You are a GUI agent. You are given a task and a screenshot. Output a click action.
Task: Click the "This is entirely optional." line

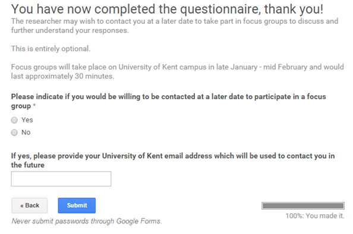tap(51, 49)
